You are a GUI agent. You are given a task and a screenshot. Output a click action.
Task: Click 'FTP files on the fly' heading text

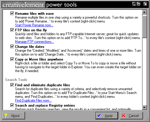click(31, 30)
